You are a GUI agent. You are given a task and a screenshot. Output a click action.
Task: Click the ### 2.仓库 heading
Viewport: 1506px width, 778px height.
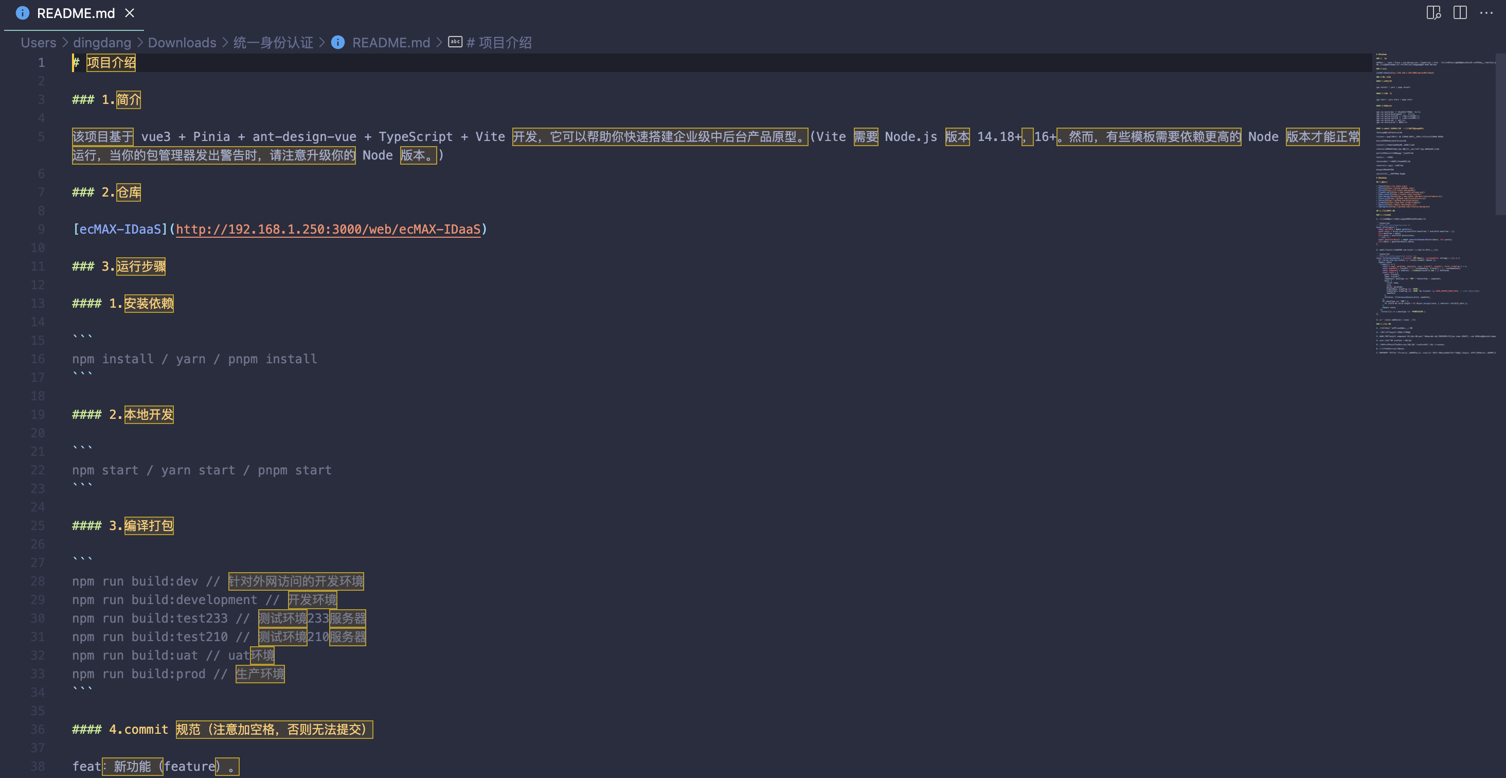click(x=106, y=192)
